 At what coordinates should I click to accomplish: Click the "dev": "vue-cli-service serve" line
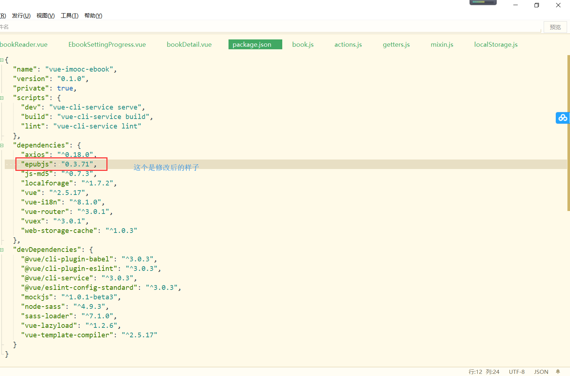83,107
